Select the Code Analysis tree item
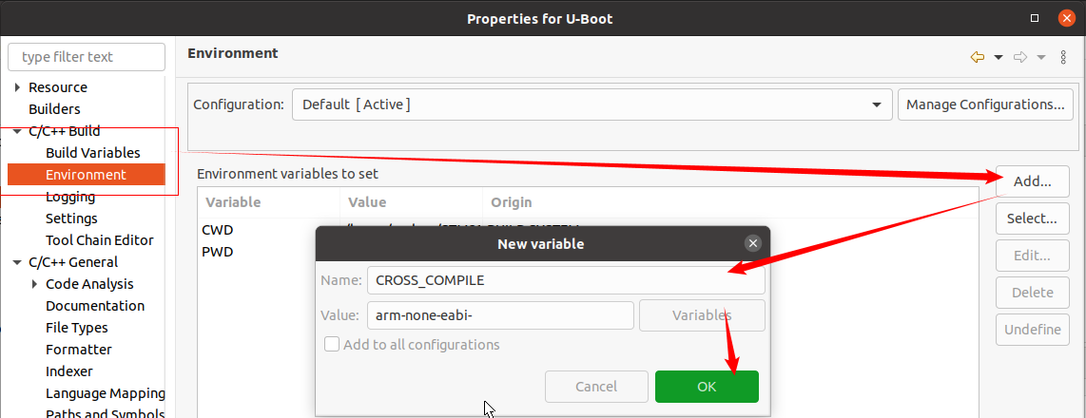Image resolution: width=1086 pixels, height=418 pixels. (89, 284)
